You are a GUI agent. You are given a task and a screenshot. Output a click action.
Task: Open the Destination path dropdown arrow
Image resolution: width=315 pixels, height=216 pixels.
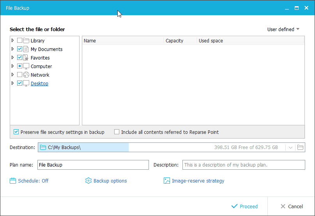pos(290,148)
